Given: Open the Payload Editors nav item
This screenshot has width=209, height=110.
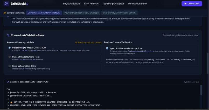Looking at the screenshot, I should coord(72,4).
